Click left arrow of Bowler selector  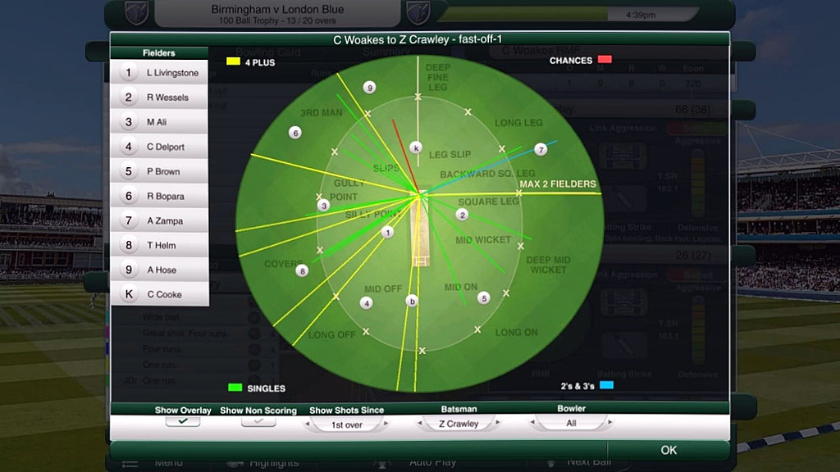coord(532,422)
